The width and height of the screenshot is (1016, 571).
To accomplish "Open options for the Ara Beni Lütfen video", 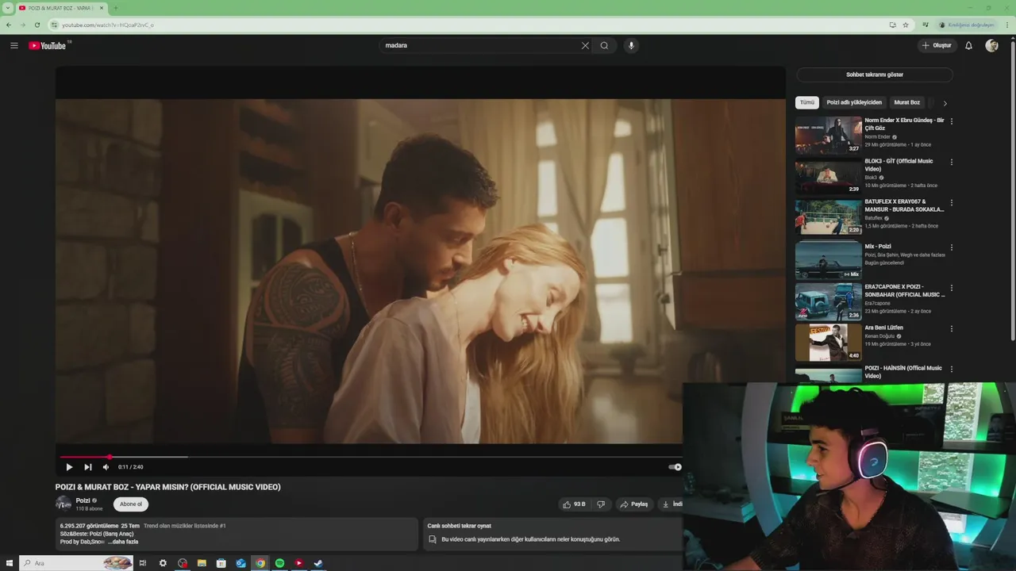I will point(952,328).
